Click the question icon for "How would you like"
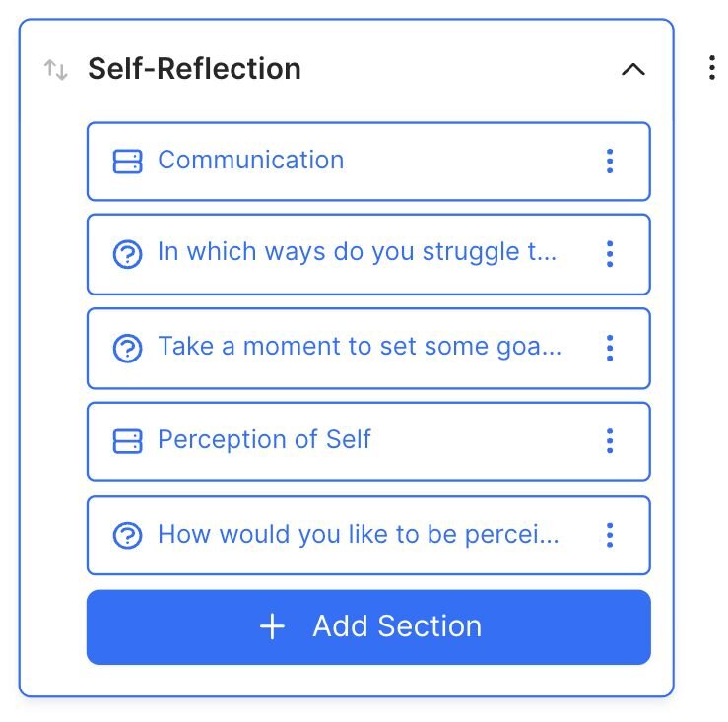The image size is (728, 722). (x=127, y=536)
